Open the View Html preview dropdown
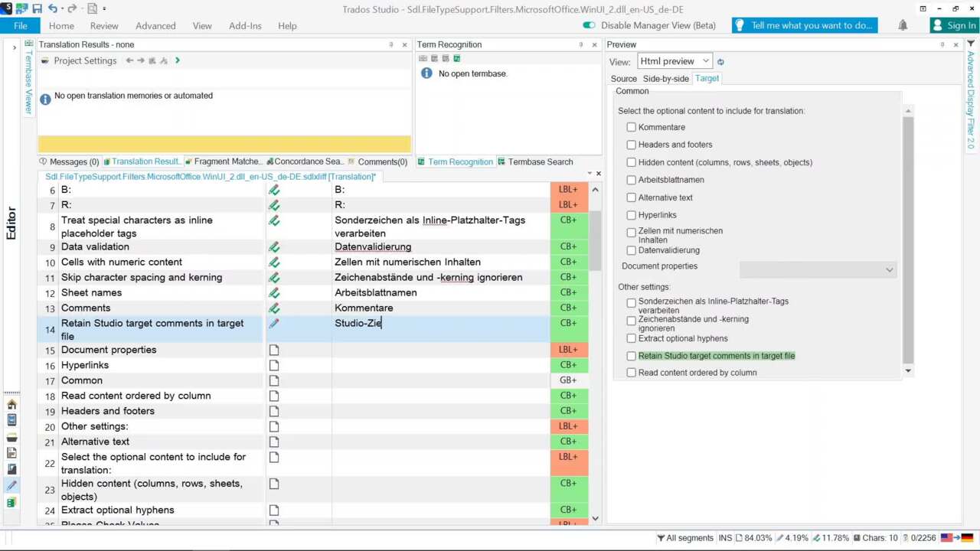The height and width of the screenshot is (551, 980). pyautogui.click(x=674, y=61)
